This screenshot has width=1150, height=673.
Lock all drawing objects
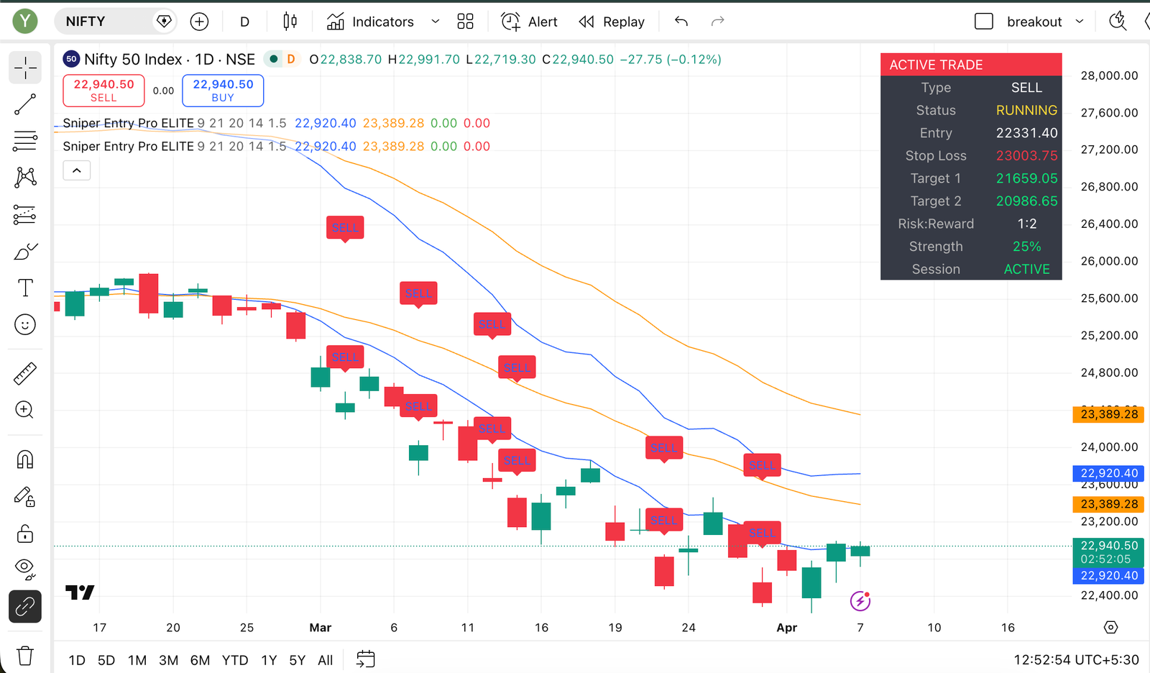click(25, 534)
